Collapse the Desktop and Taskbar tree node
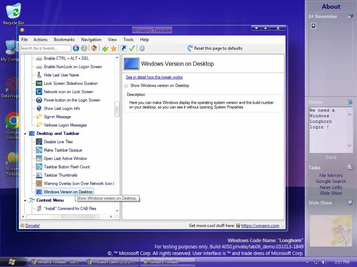 tap(25, 133)
